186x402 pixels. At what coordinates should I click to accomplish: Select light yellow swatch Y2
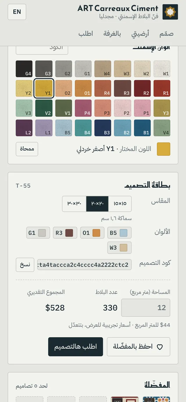point(24,89)
